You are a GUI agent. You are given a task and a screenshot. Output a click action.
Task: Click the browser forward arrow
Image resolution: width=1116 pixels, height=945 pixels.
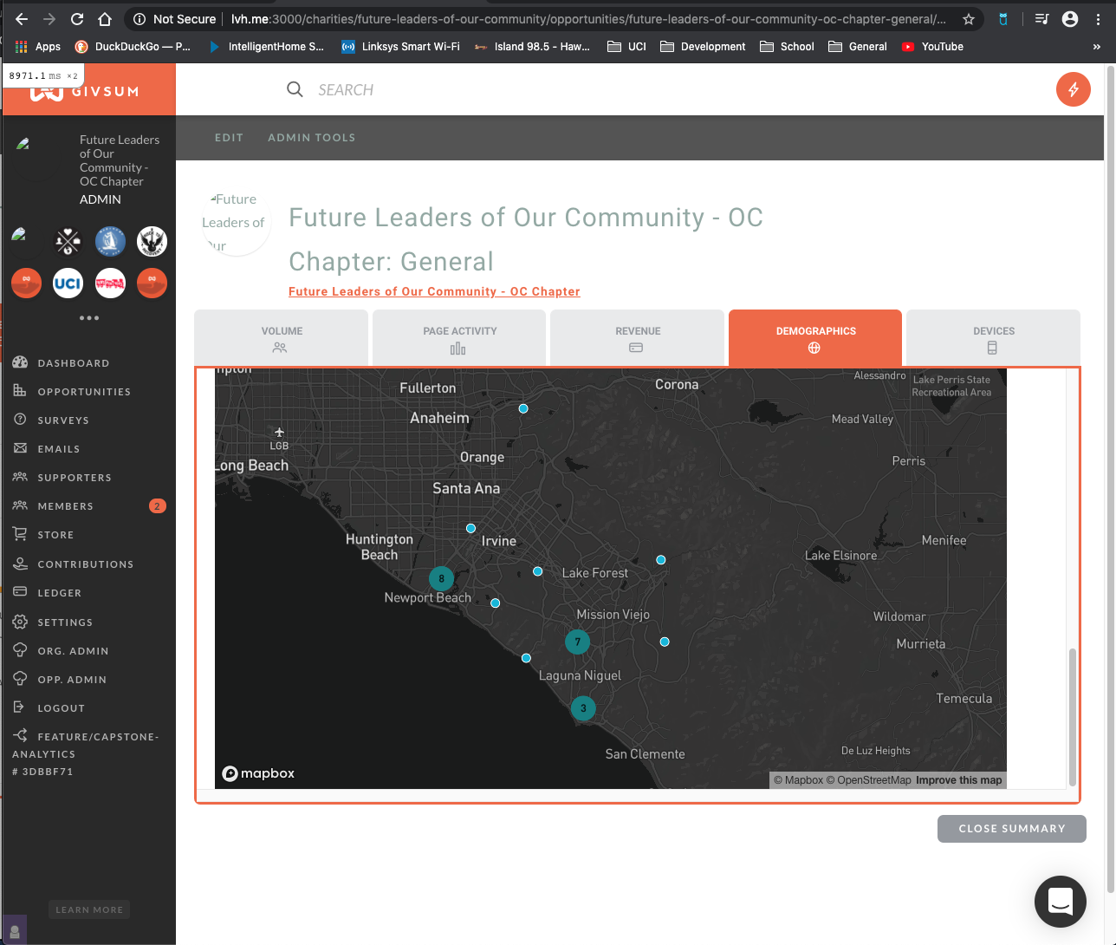click(49, 19)
